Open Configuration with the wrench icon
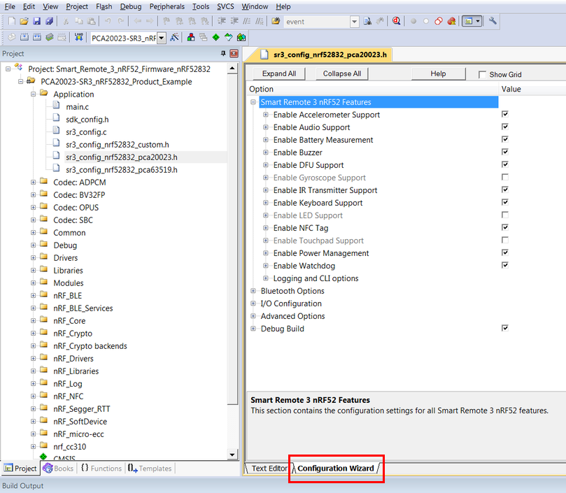This screenshot has width=566, height=493. pos(493,21)
